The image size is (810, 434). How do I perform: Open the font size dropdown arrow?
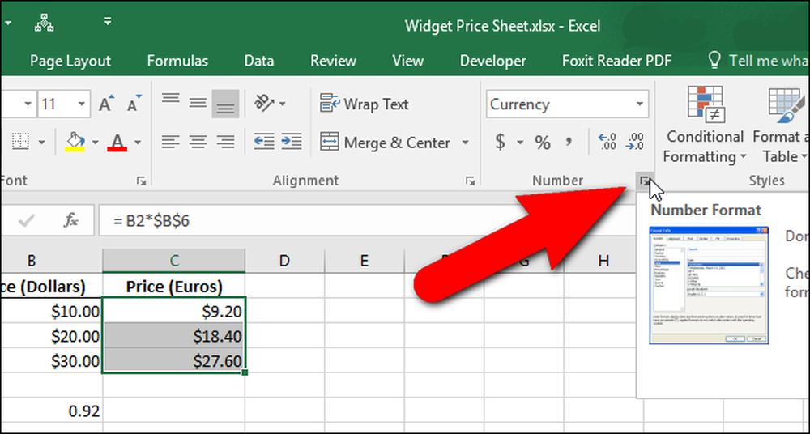pos(81,104)
